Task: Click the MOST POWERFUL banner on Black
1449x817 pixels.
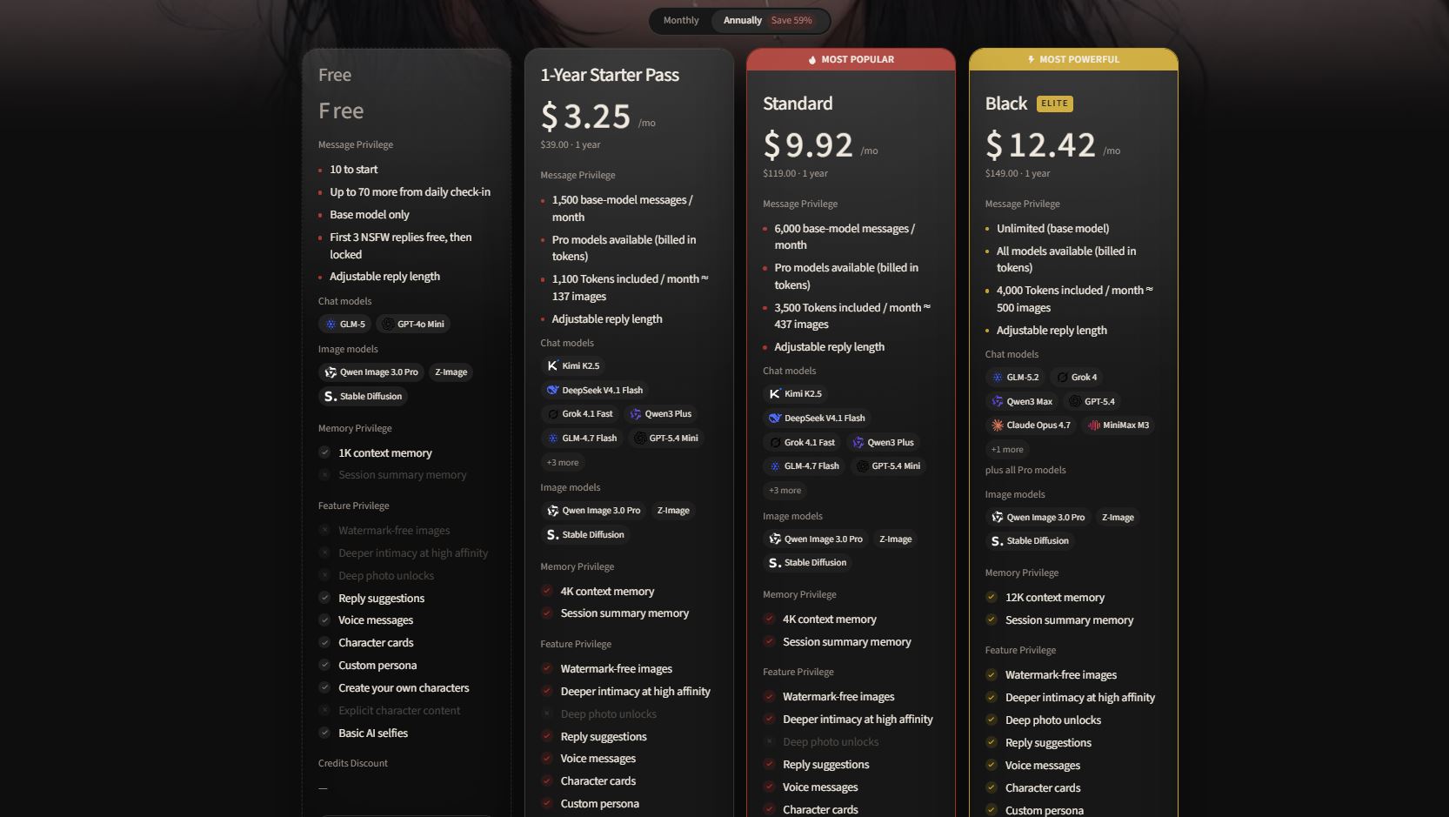Action: click(1073, 59)
